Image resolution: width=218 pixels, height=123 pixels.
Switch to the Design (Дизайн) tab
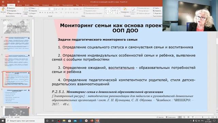coord(27,5)
